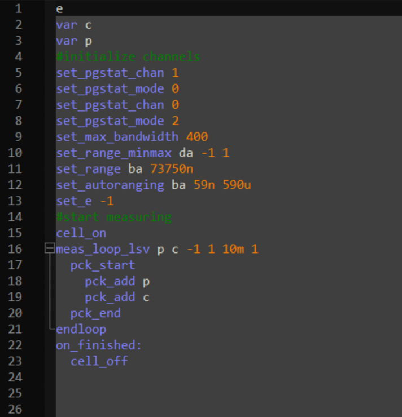The width and height of the screenshot is (402, 417).
Task: Collapse the meas_loop_lsv code block
Action: click(x=50, y=249)
